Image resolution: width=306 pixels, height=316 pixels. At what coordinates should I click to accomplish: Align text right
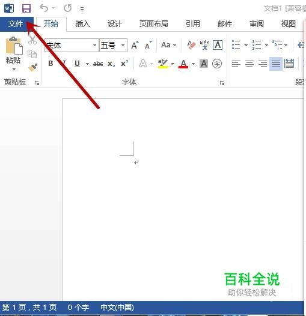263,64
